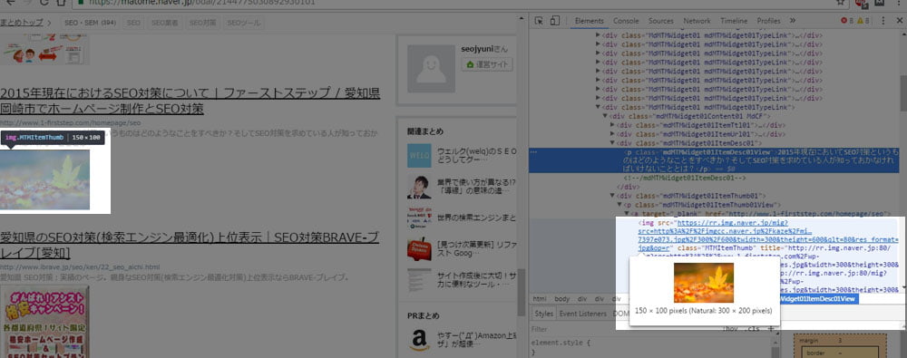Click the styles Filter input field
The width and height of the screenshot is (907, 358).
click(625, 328)
